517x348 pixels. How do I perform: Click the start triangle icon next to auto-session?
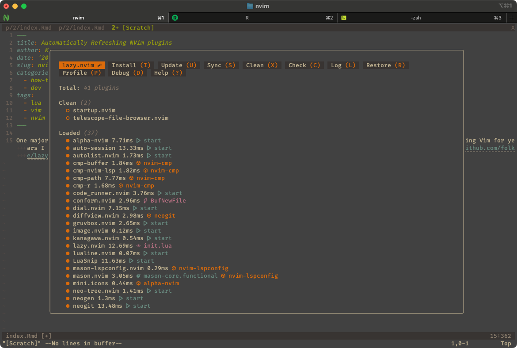tap(149, 148)
